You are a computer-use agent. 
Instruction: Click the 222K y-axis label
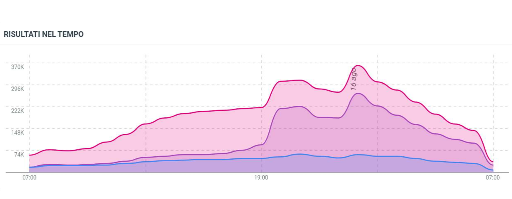point(17,111)
